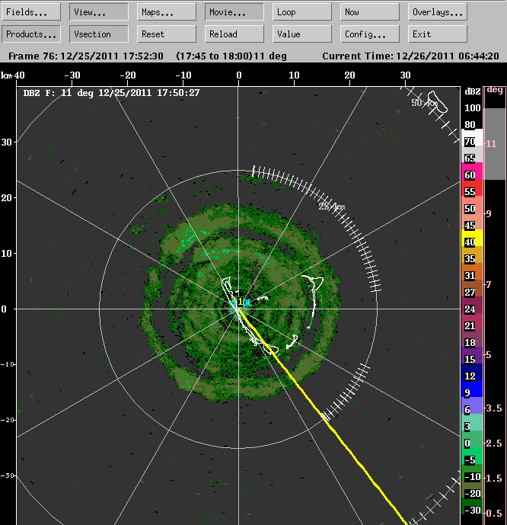Select the -30 dBZ dark green swatch
This screenshot has width=507, height=525.
point(472,506)
